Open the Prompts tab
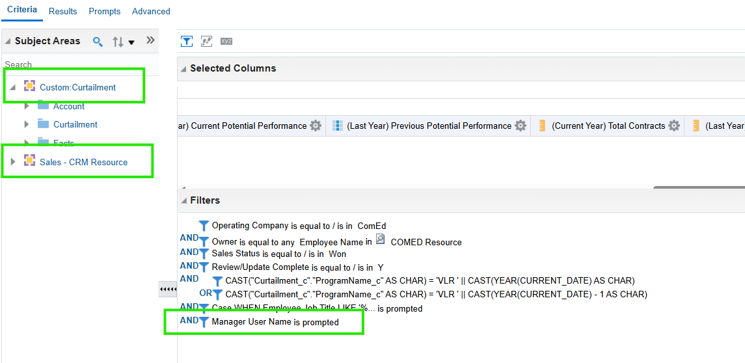 (105, 12)
